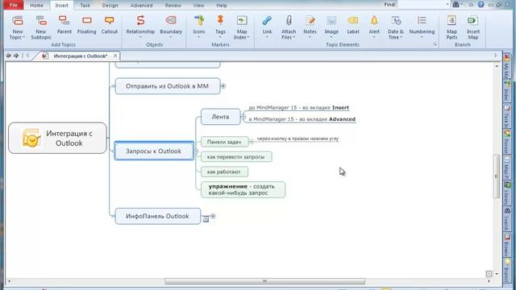Click in the Find input field
The height and width of the screenshot is (290, 516).
click(421, 5)
